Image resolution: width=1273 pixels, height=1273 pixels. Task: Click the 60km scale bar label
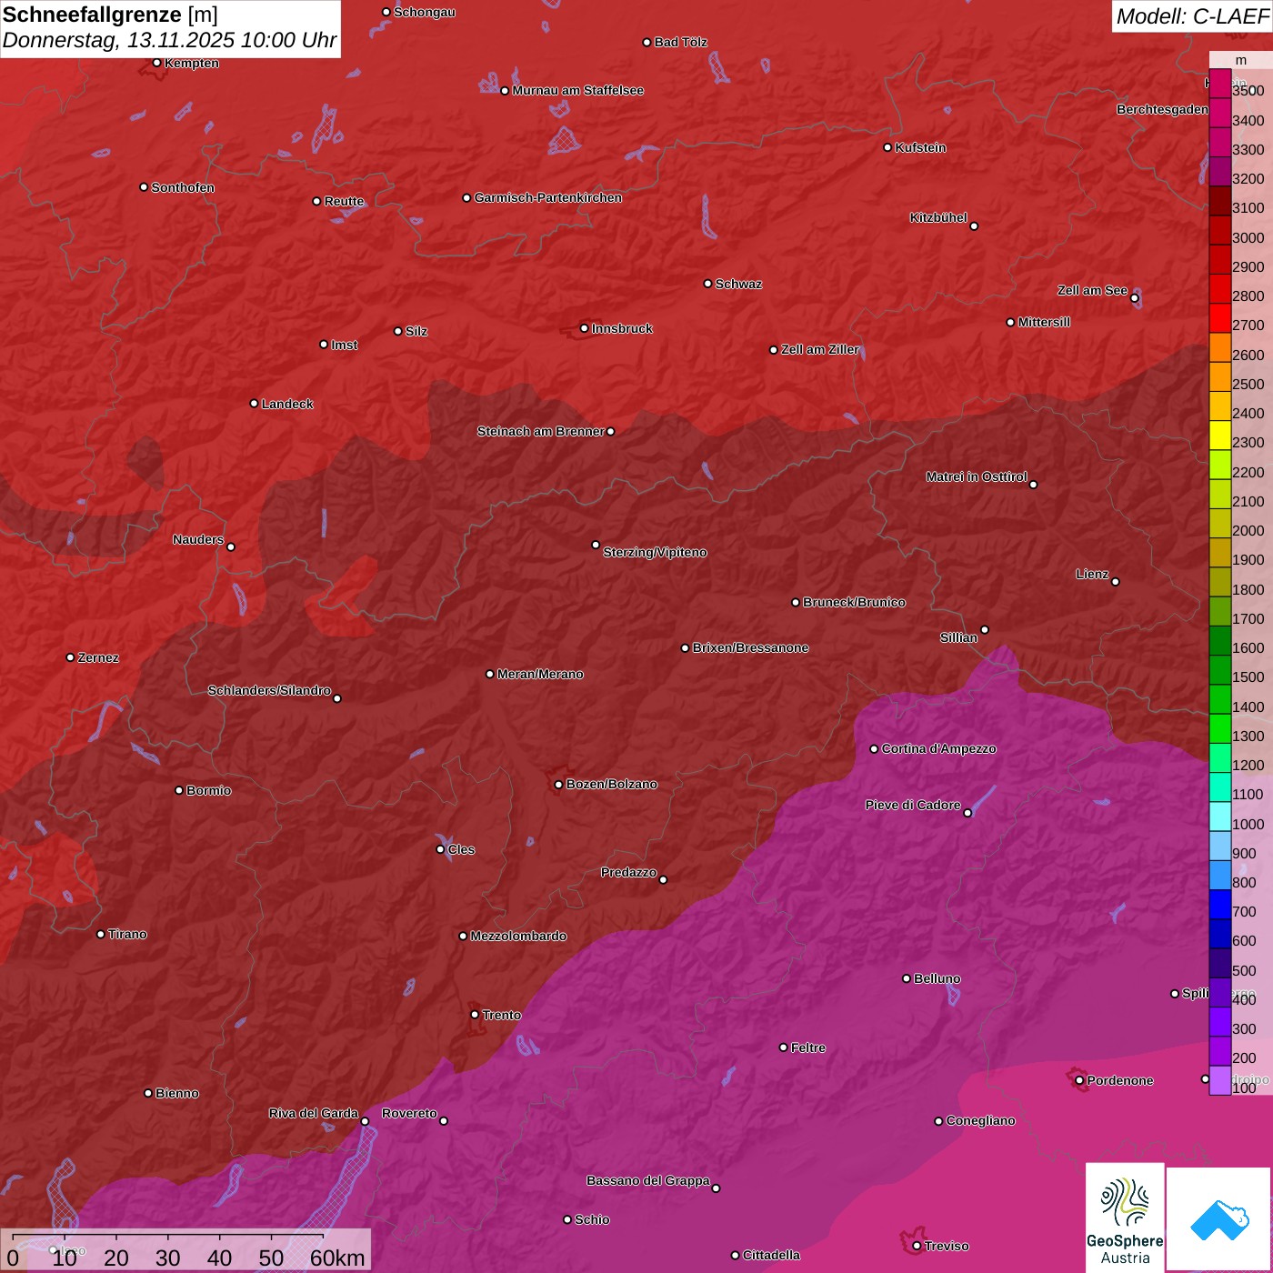coord(337,1258)
